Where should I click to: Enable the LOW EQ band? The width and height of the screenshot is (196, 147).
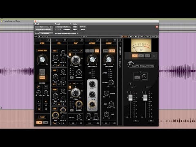pos(55,109)
